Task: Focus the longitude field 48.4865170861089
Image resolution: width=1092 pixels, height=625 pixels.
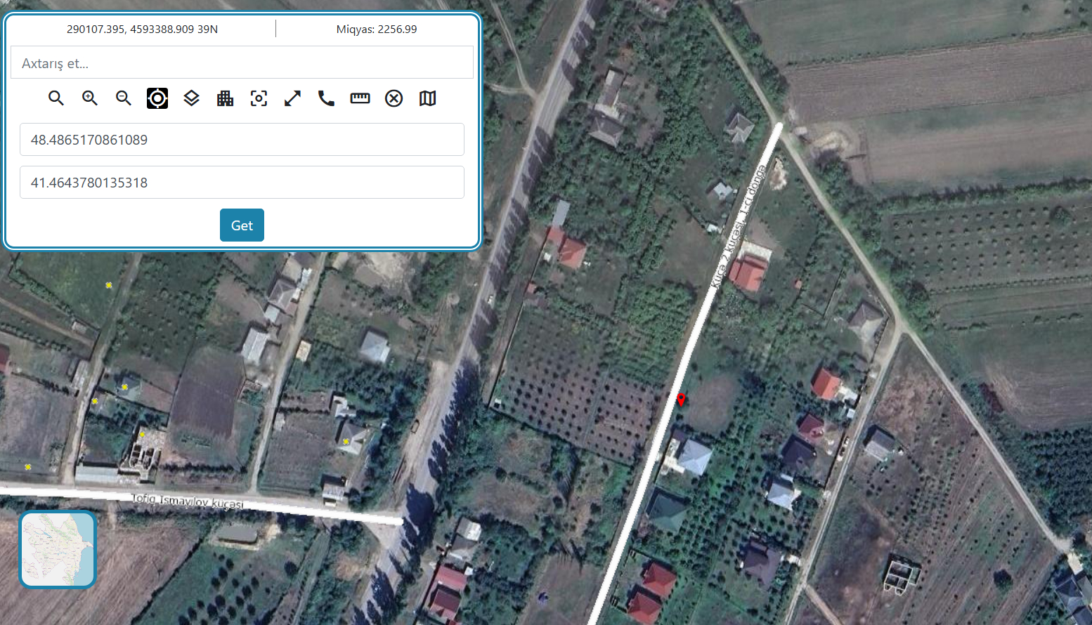Action: pyautogui.click(x=242, y=140)
